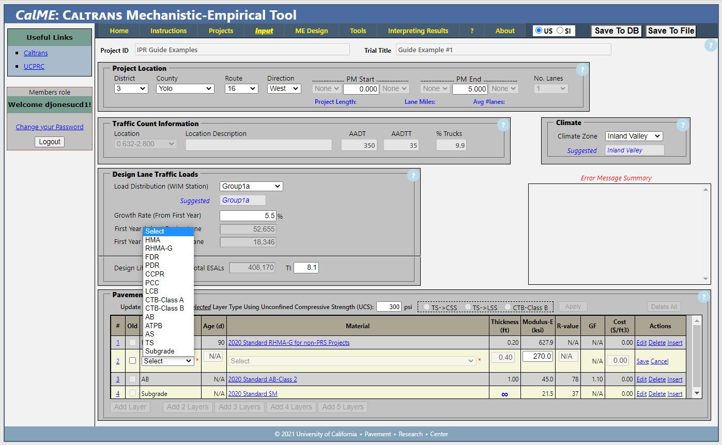Open the Climate Zone dropdown
The width and height of the screenshot is (722, 445).
tap(634, 136)
